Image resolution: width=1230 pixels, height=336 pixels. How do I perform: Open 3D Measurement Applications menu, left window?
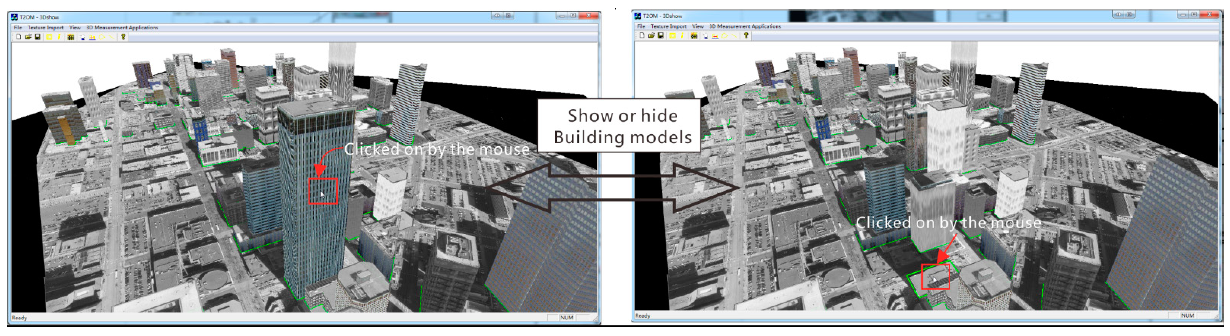coord(122,28)
